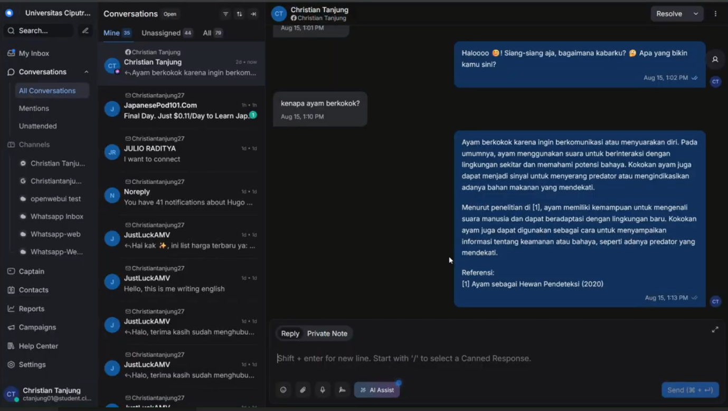Open the signature pen icon in reply bar
This screenshot has height=411, width=728.
click(342, 390)
